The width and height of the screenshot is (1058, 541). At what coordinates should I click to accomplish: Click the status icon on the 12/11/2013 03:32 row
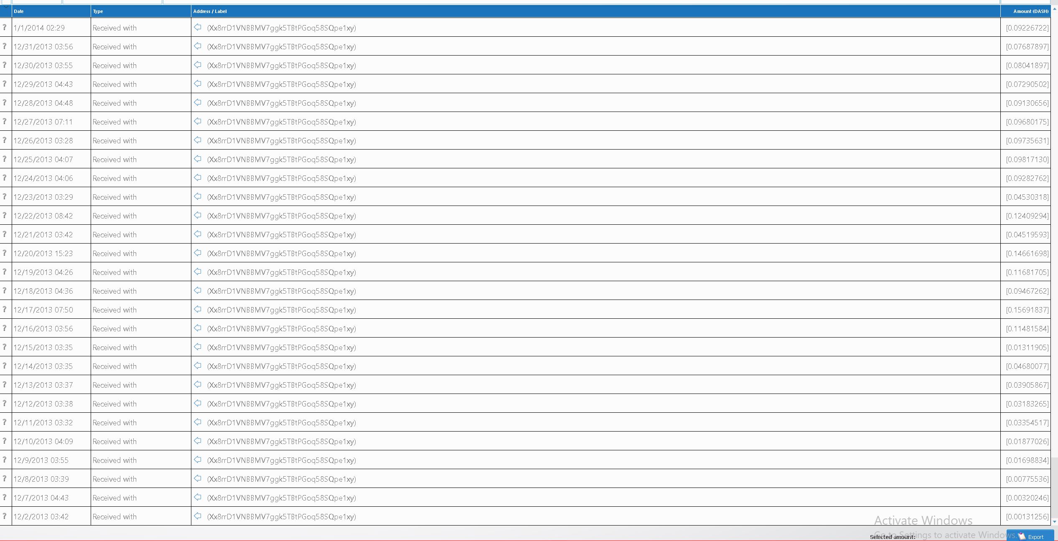(x=5, y=422)
